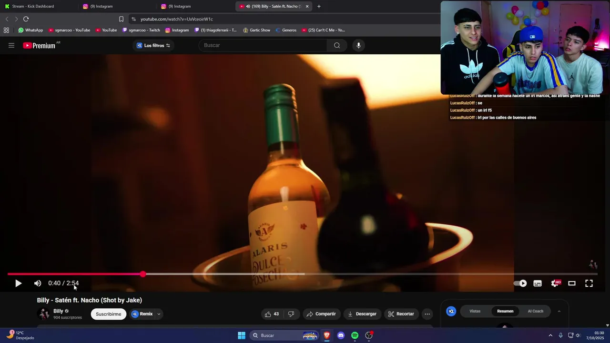Click the IQ badge in side panel
This screenshot has width=610, height=343.
pos(451,311)
